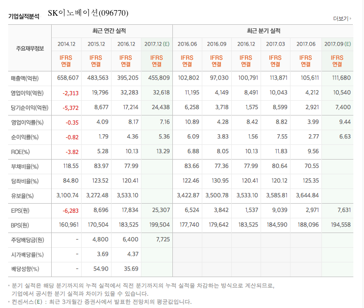Viewport: 364px width, 308px height.
Task: Select the 130.95 quick ratio value
Action: 220,180
